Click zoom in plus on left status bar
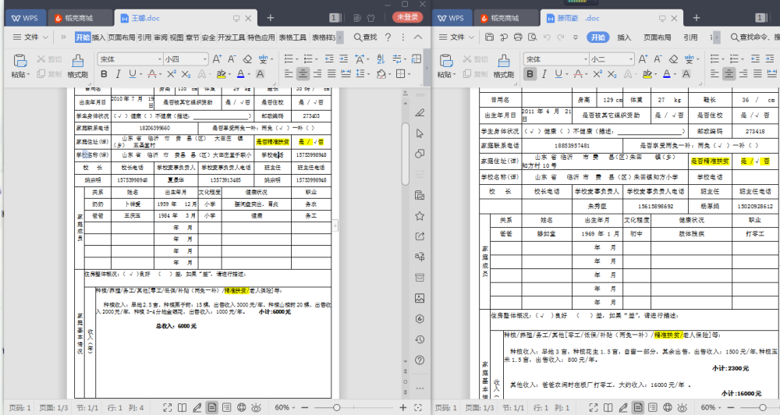This screenshot has height=415, width=780. coord(403,407)
